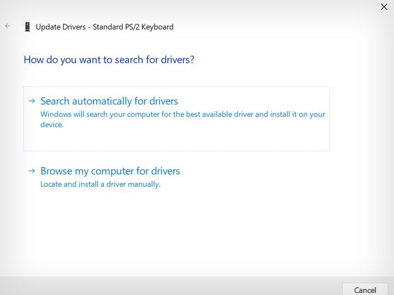
Task: Go back using the arrow icon
Action: pos(8,26)
